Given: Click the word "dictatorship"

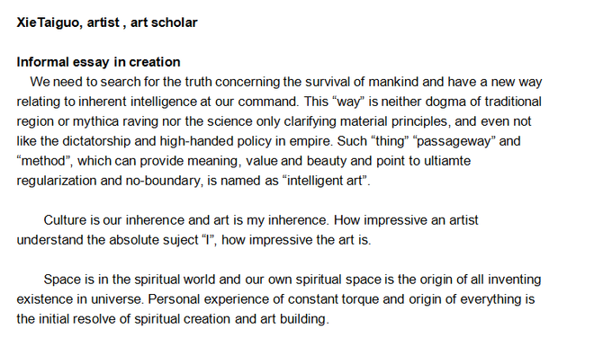Looking at the screenshot, I should 96,141.
